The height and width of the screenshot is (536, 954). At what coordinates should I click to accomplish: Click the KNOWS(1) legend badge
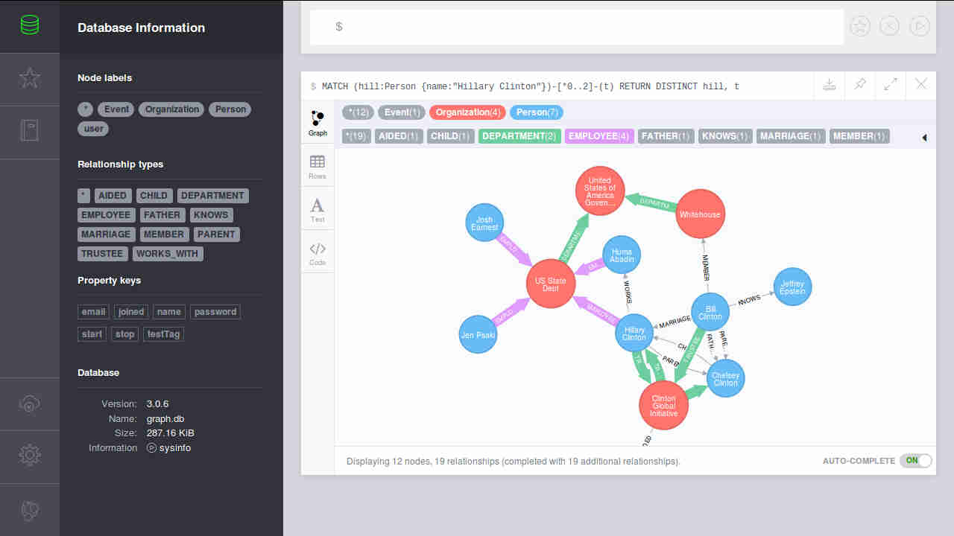(x=725, y=136)
